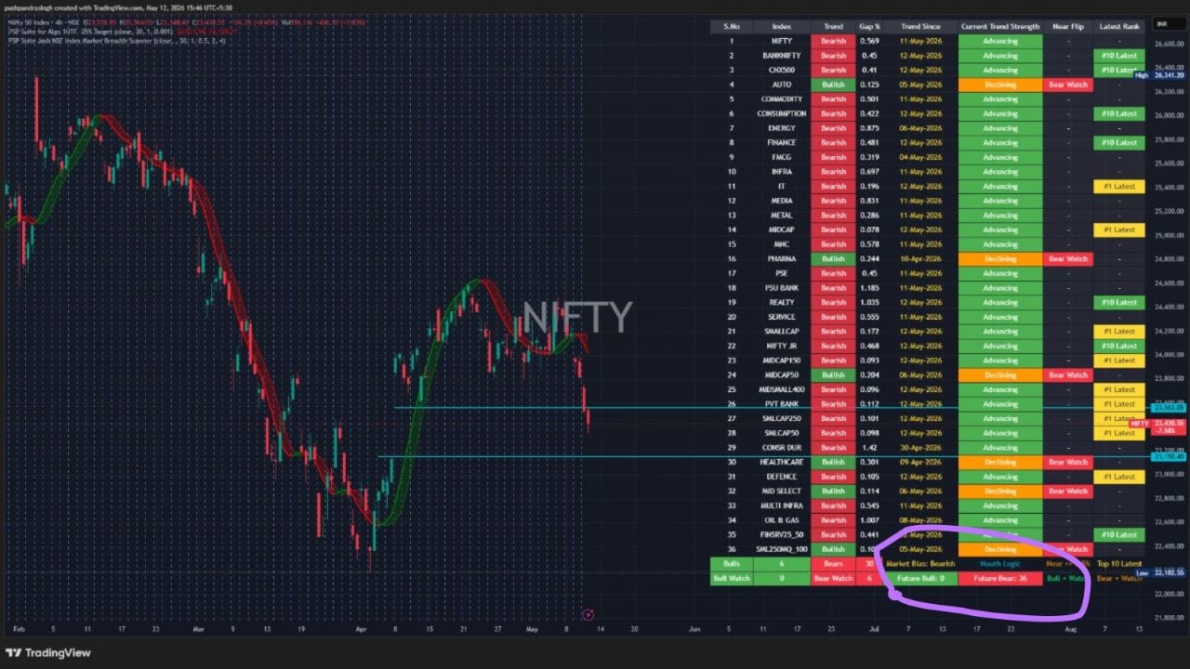Screen dimensions: 1190x669
Task: Select the REALTY index name cell
Action: (x=781, y=302)
